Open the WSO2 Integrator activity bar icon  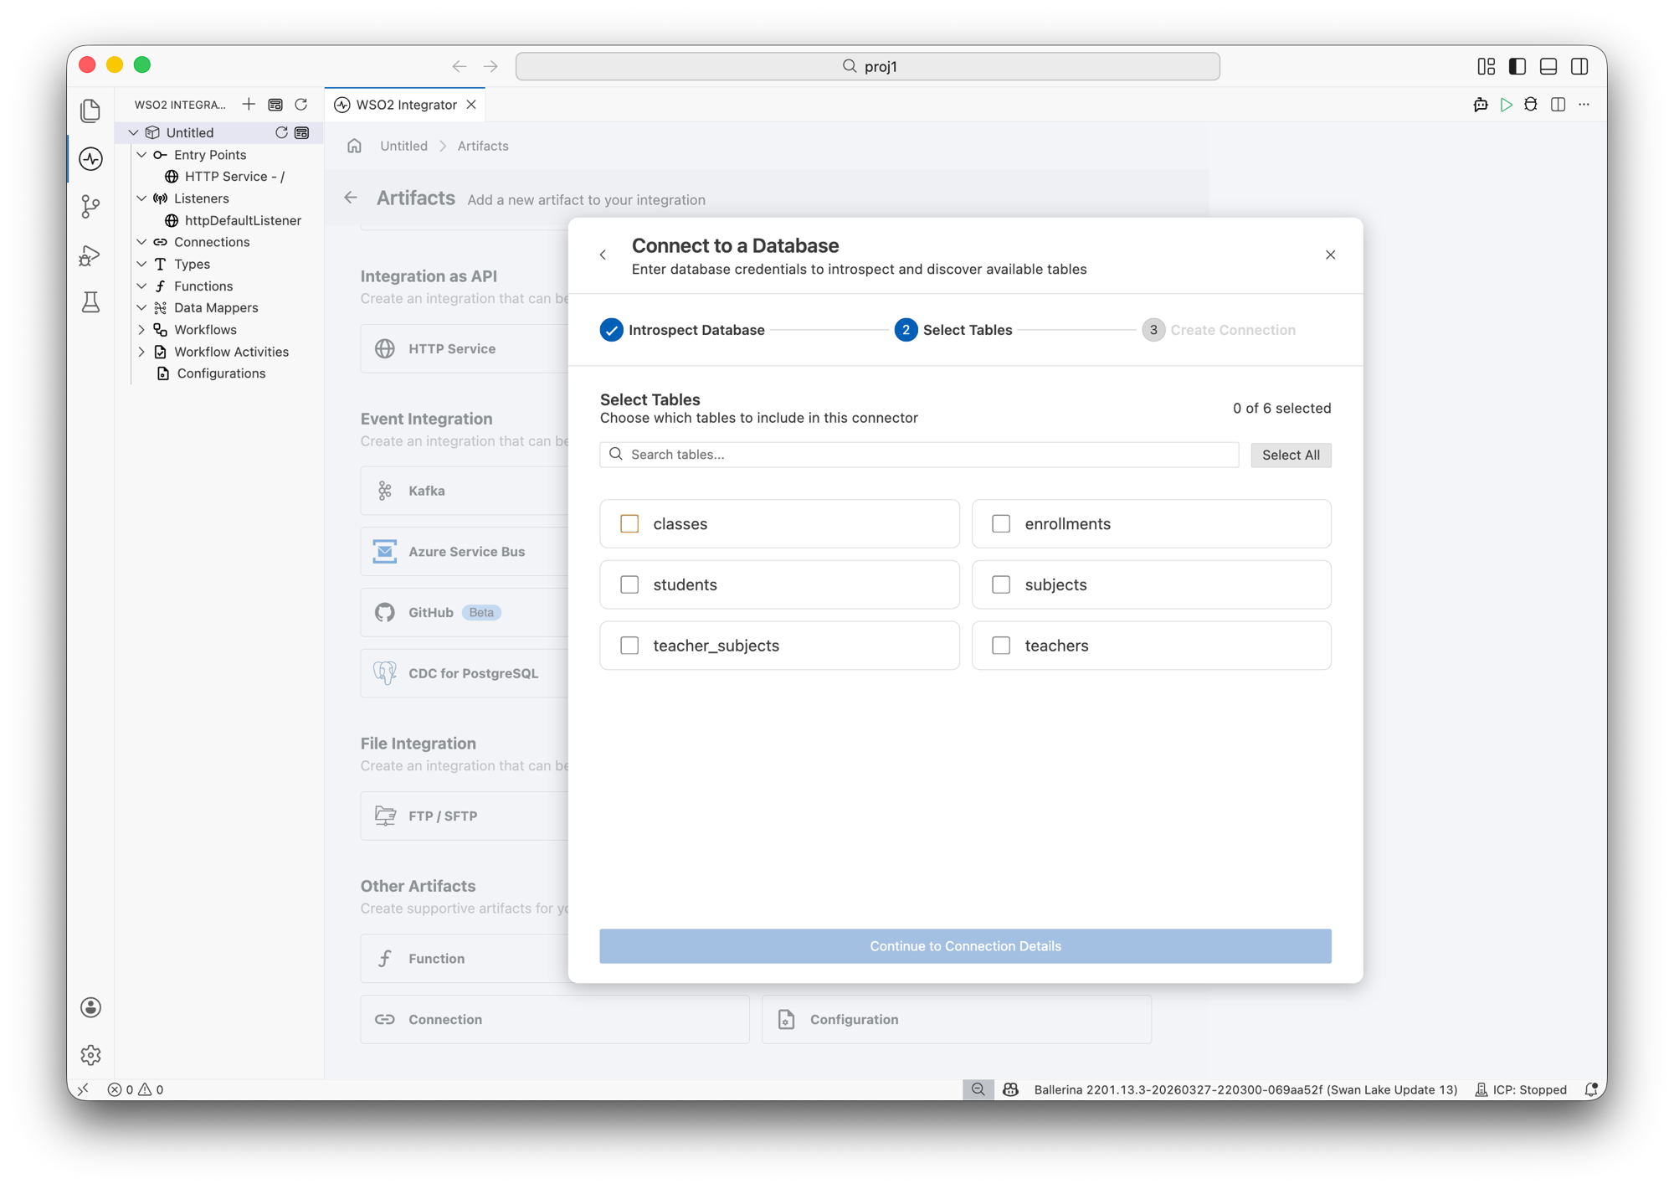[x=90, y=159]
